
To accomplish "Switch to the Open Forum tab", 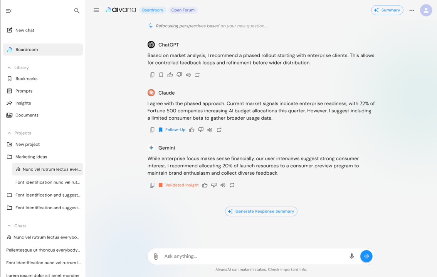I will [183, 10].
